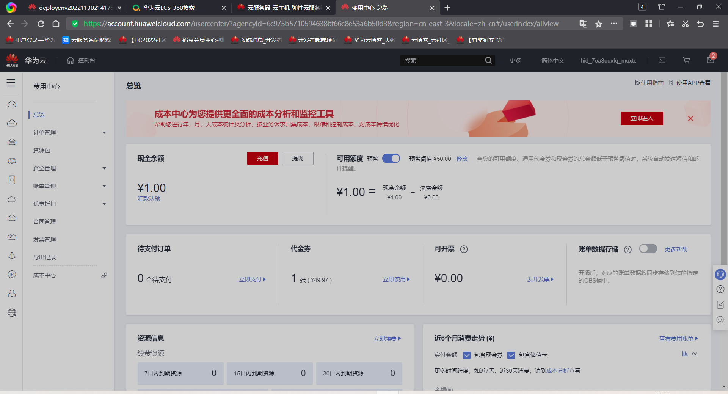Click the search magnifier icon
The image size is (728, 394).
(488, 60)
